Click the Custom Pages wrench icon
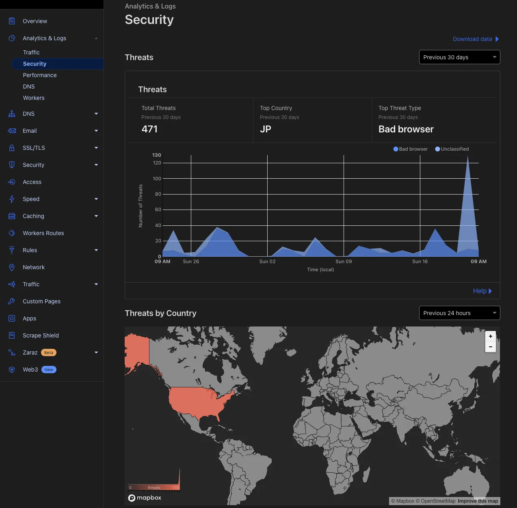 (12, 301)
